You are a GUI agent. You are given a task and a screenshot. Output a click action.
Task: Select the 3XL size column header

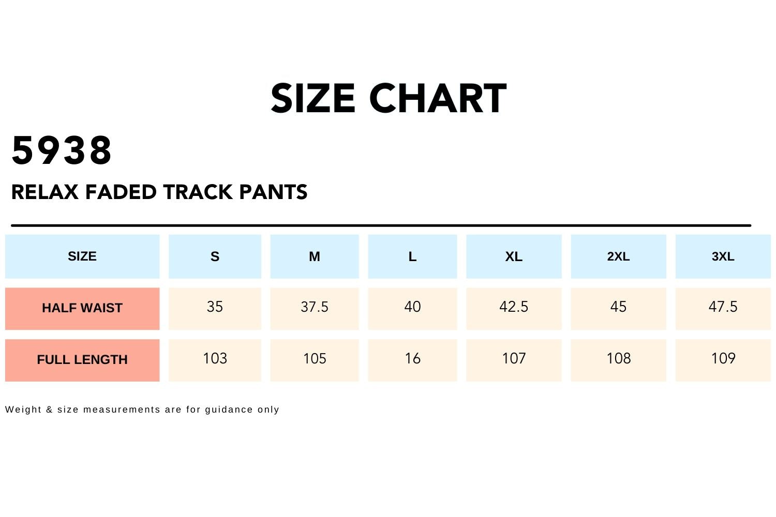[723, 256]
